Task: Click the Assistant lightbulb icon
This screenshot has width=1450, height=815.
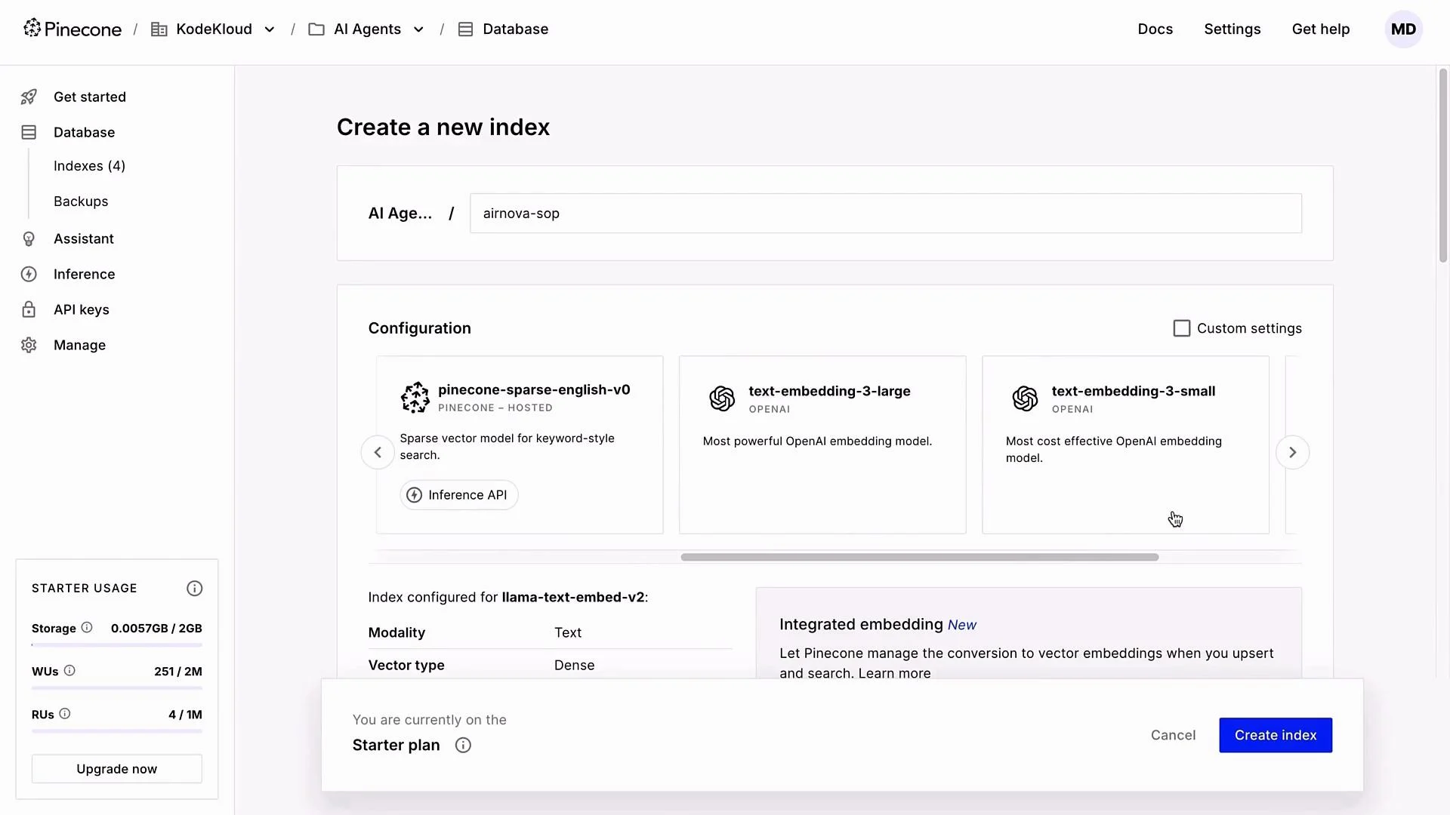Action: 29,238
